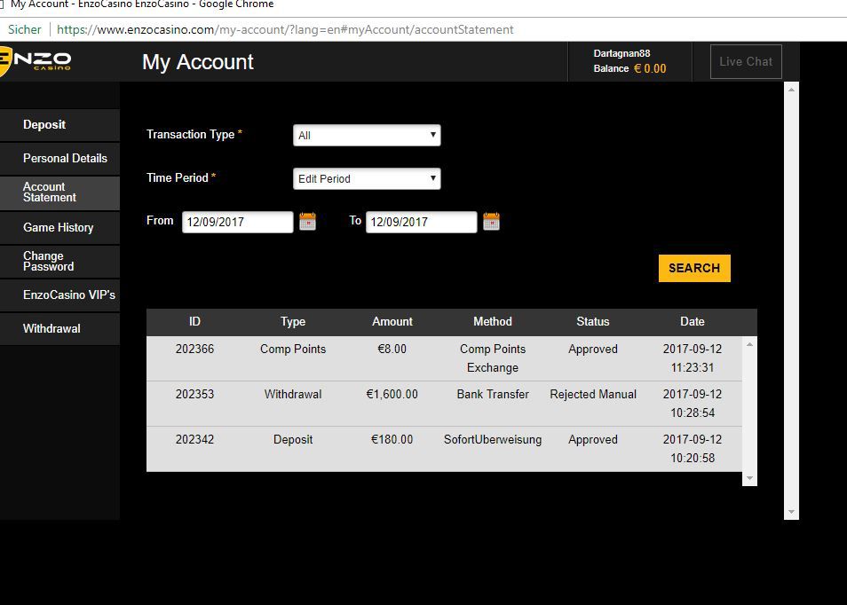
Task: Click the Deposit type cell in table
Action: pos(293,440)
